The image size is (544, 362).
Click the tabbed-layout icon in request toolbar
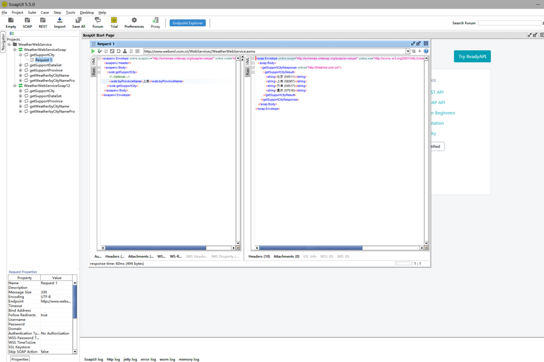[x=112, y=51]
